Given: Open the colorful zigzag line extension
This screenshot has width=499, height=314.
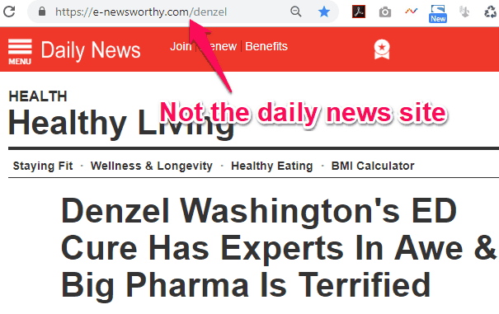Looking at the screenshot, I should tap(411, 12).
